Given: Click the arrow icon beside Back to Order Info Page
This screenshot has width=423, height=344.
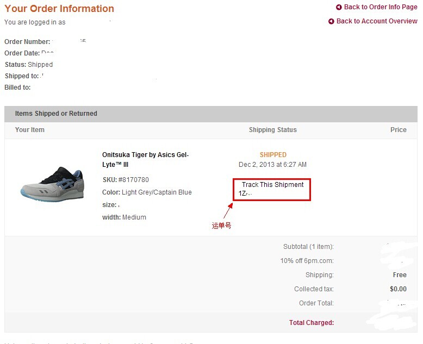Looking at the screenshot, I should [x=339, y=8].
